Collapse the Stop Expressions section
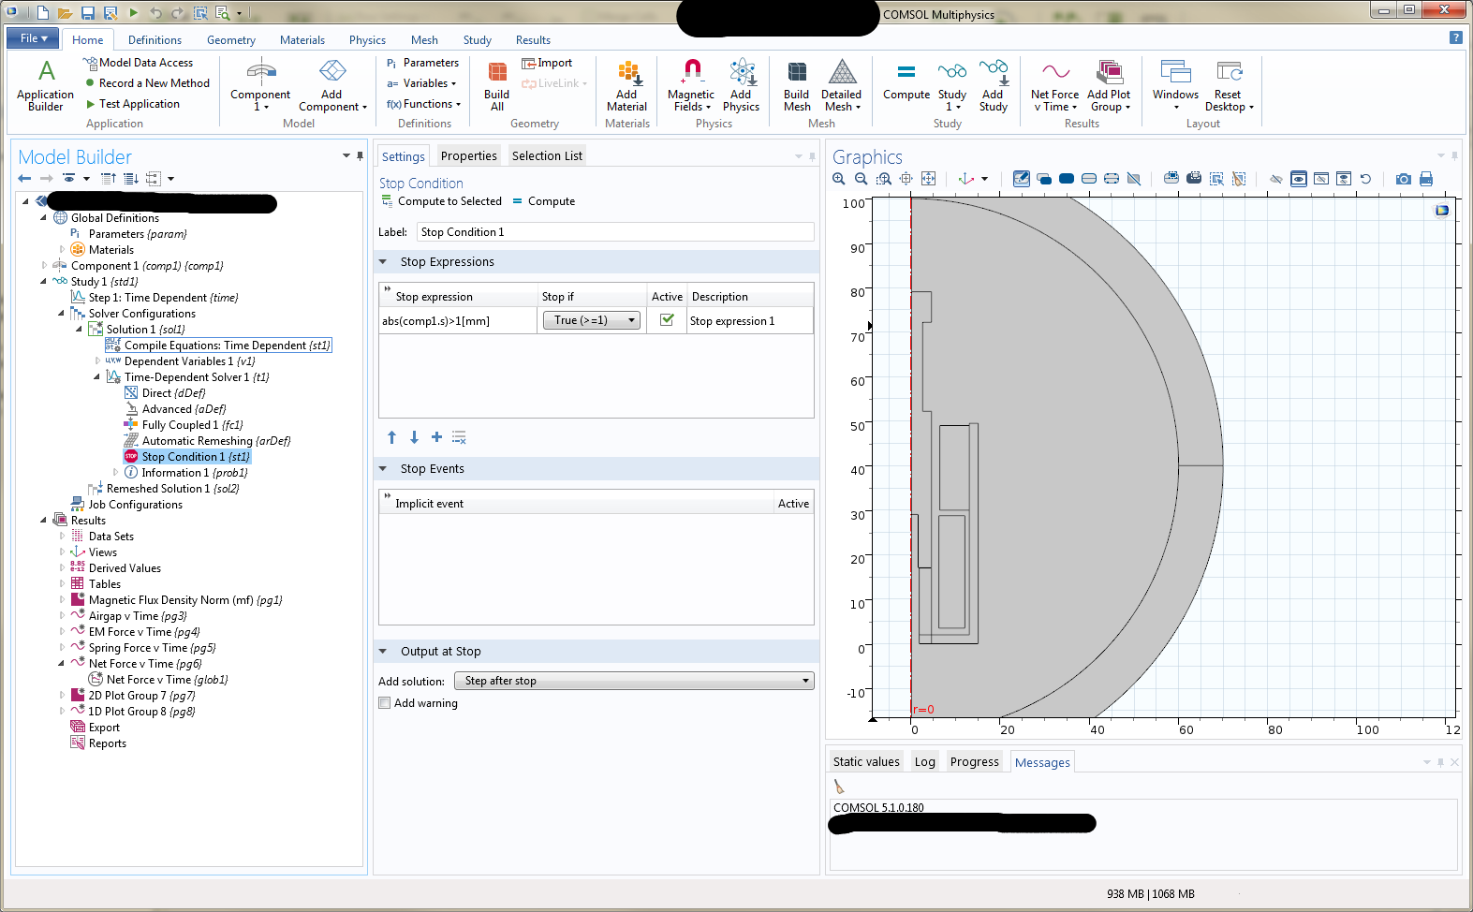This screenshot has height=912, width=1473. (383, 262)
